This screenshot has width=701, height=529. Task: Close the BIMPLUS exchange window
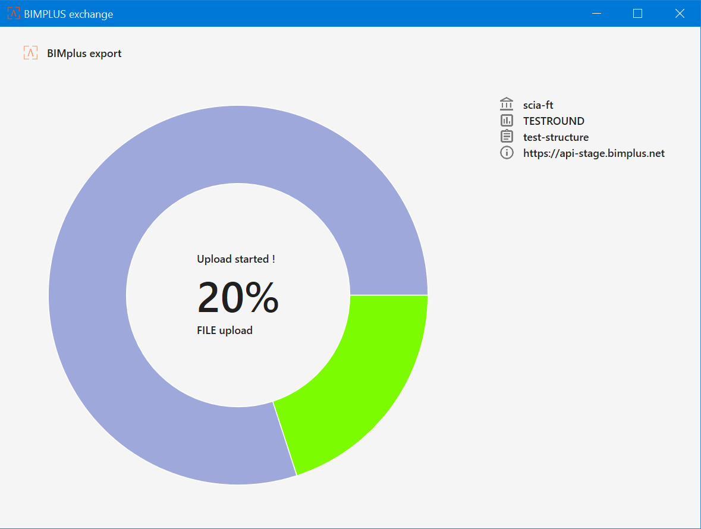680,13
